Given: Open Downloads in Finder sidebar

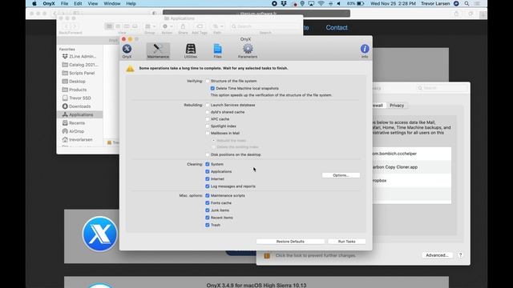Looking at the screenshot, I should [79, 106].
